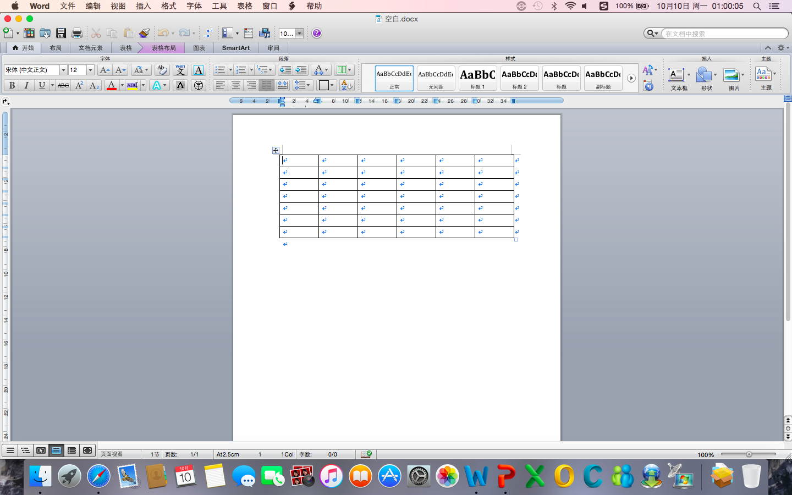Image resolution: width=792 pixels, height=495 pixels.
Task: Open the 插入 menu in menu bar
Action: pyautogui.click(x=143, y=6)
